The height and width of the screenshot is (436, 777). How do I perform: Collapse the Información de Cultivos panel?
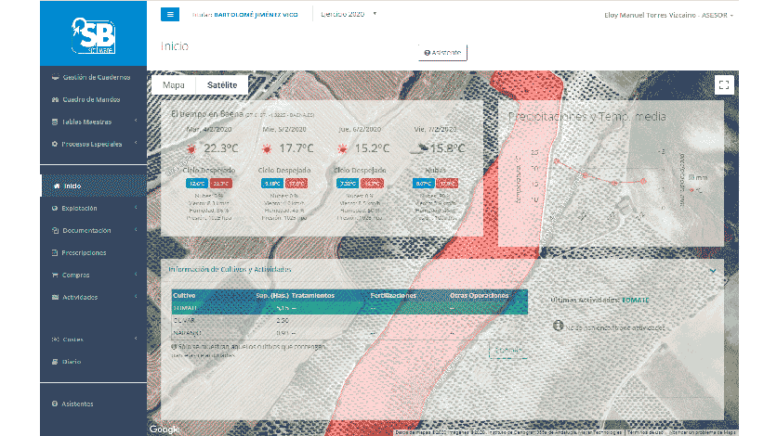(712, 270)
